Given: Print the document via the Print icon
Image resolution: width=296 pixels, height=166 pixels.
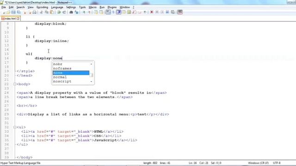Looking at the screenshot, I should click(x=34, y=12).
